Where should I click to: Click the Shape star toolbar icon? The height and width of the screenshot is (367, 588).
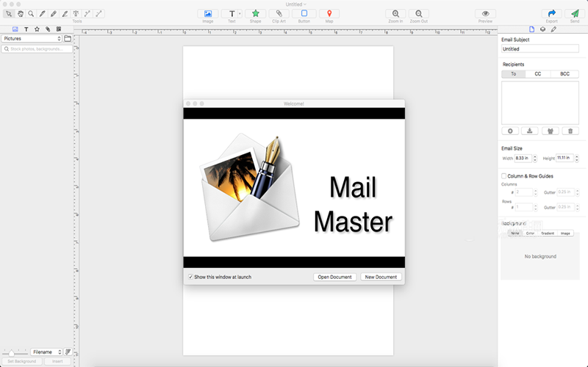[255, 14]
